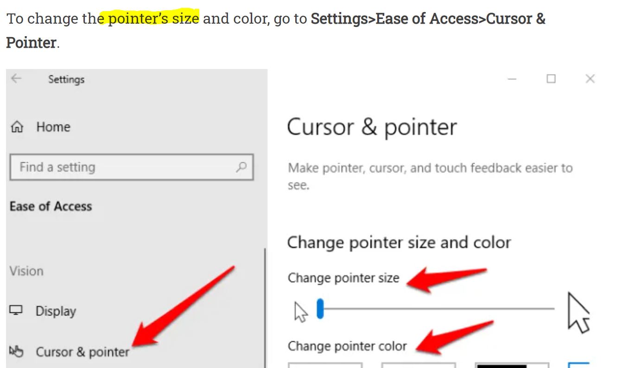Open Display settings in the Vision section
628x368 pixels.
point(57,311)
